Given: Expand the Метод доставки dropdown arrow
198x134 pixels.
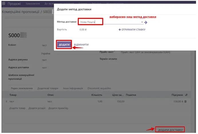Looking at the screenshot, I should [142, 22].
